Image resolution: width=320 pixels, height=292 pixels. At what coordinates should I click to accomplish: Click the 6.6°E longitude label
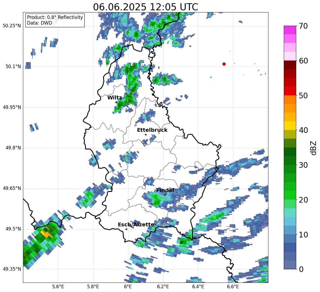[233, 287]
